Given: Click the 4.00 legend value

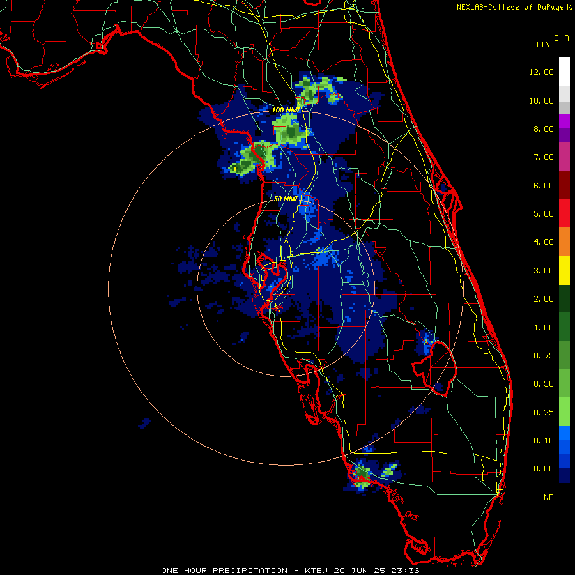Looking at the screenshot, I should [x=544, y=242].
